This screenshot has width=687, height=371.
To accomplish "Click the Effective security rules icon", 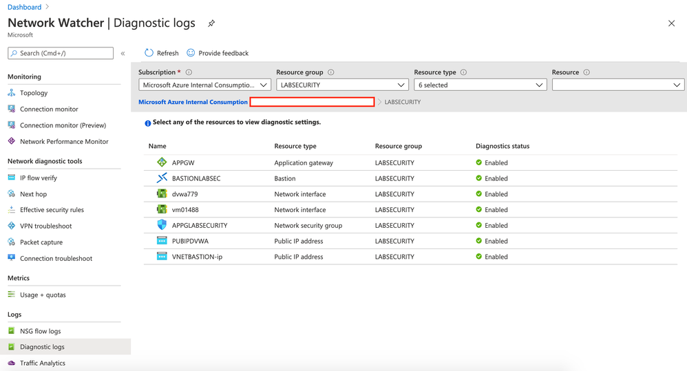I will click(x=12, y=210).
